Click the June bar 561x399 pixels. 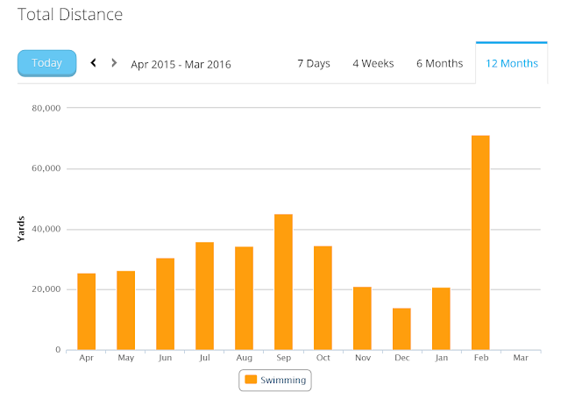166,303
